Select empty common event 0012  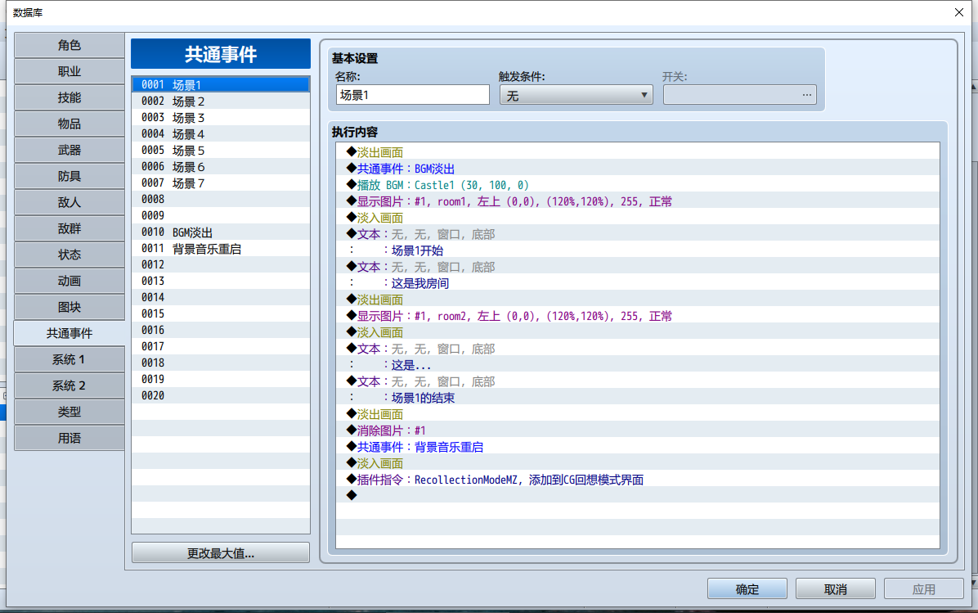tap(221, 264)
